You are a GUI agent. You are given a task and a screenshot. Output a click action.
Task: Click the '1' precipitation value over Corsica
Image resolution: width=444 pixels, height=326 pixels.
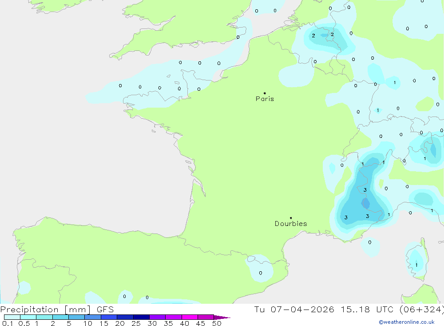coord(416,265)
